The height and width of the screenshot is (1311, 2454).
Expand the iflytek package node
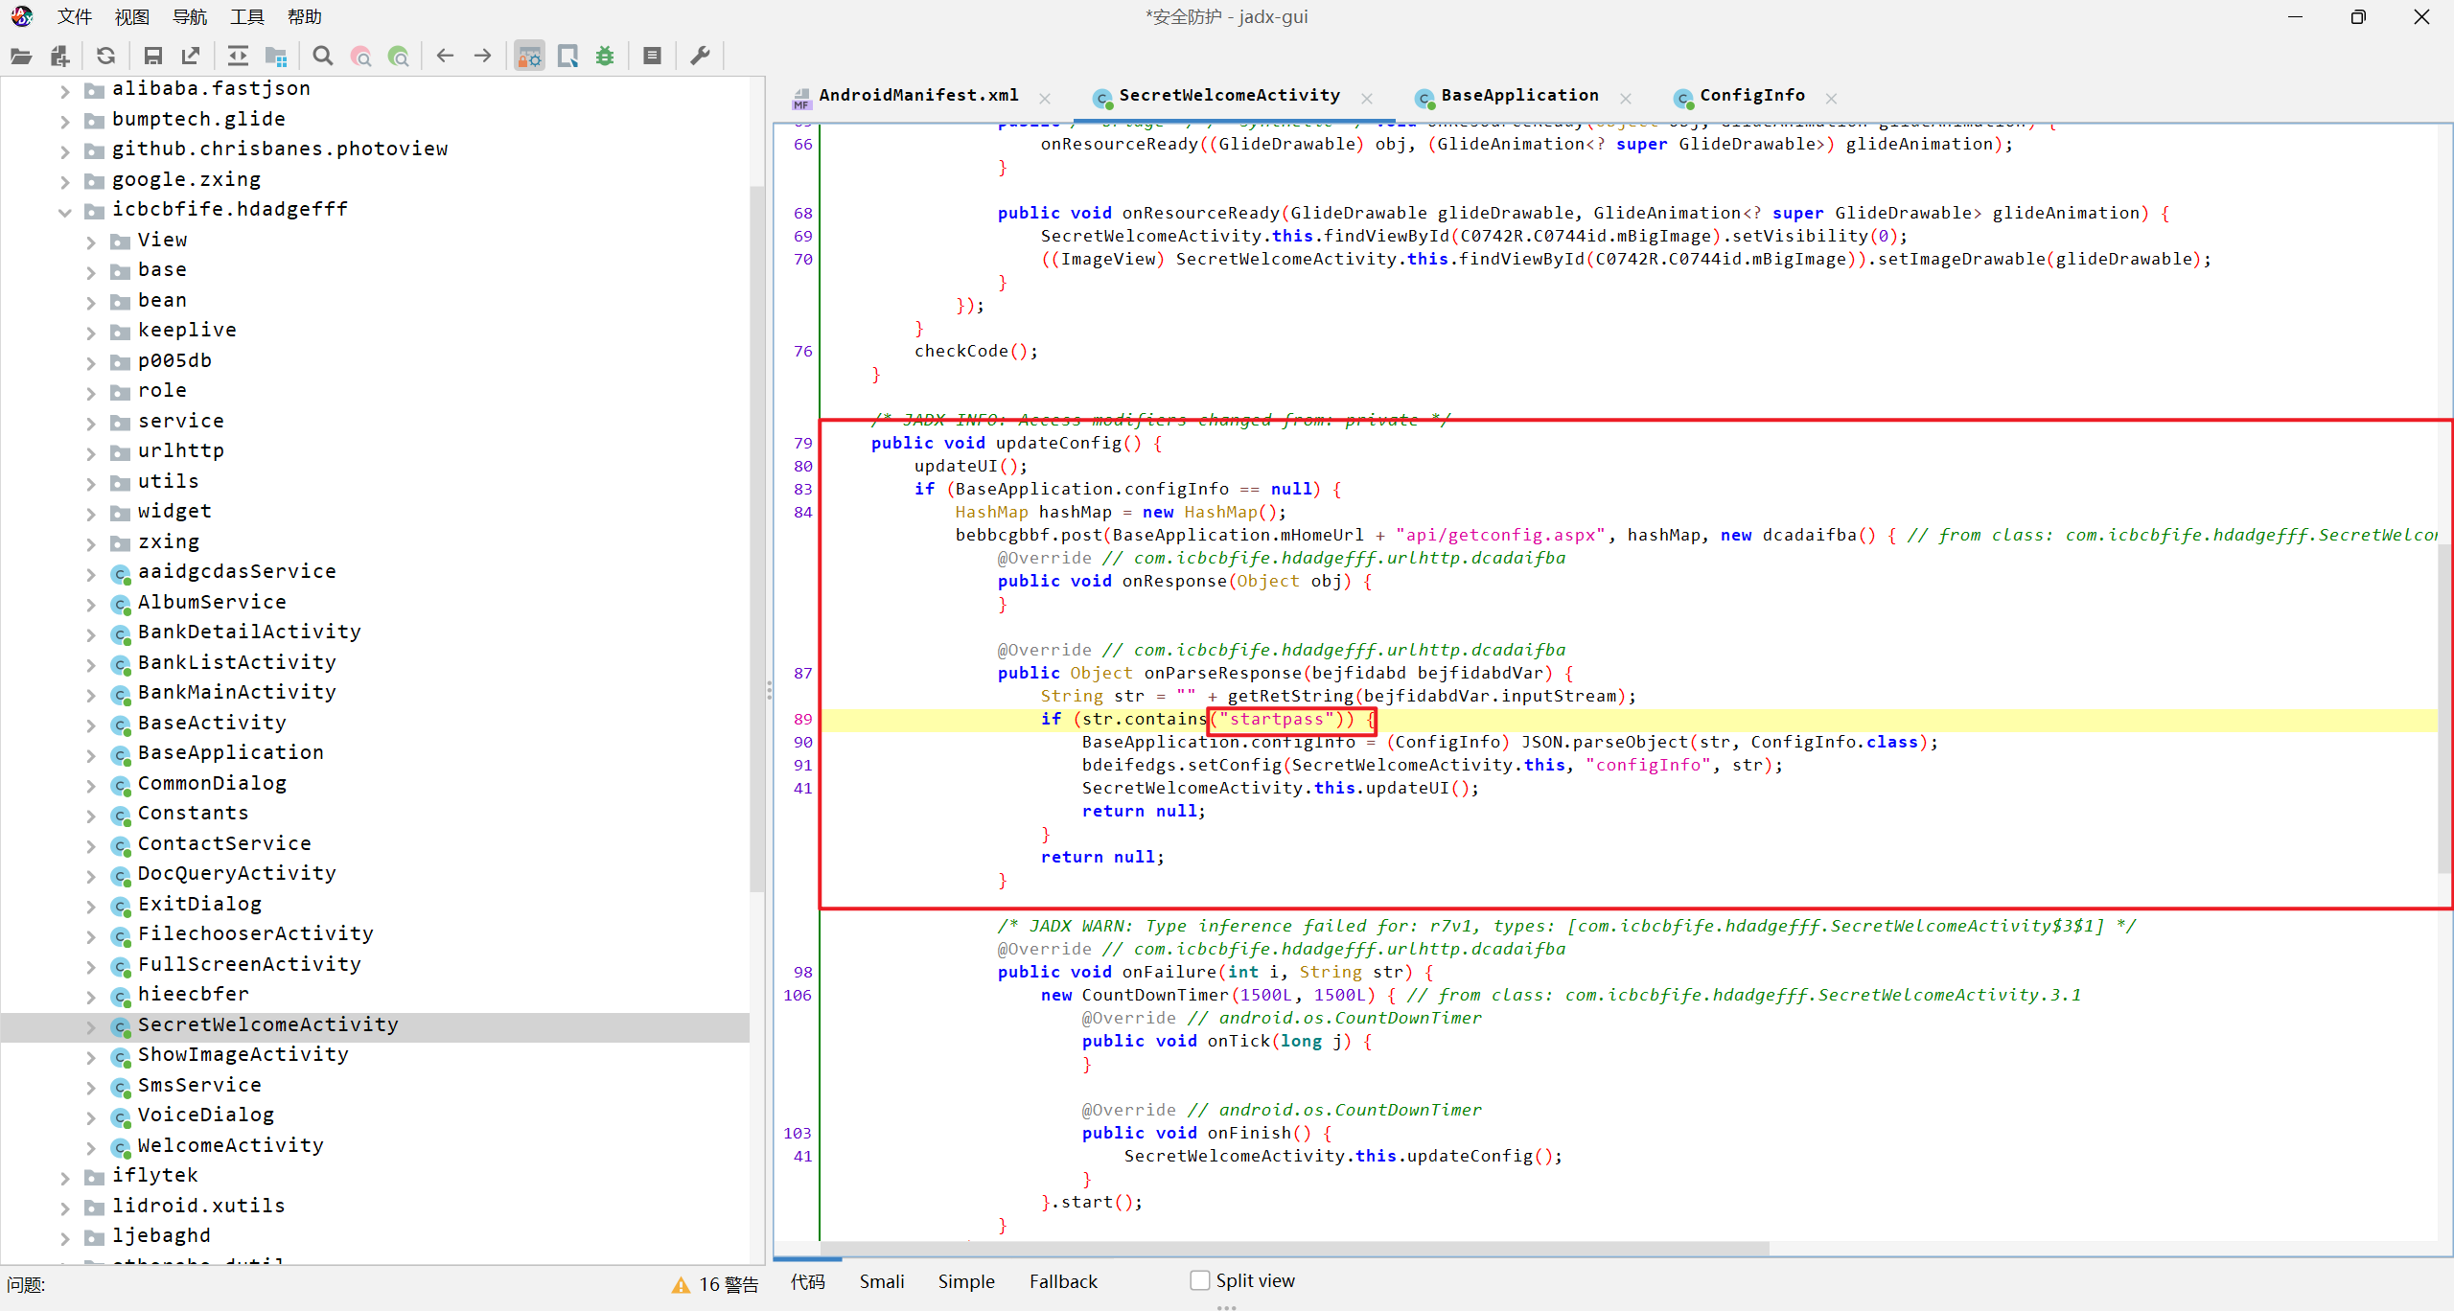[64, 1177]
